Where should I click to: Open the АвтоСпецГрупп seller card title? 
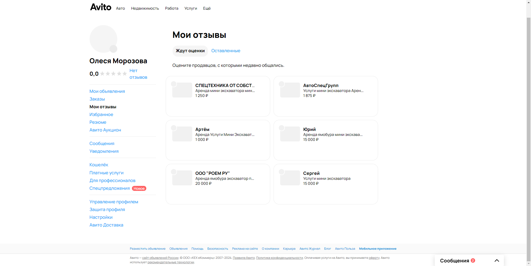(321, 86)
